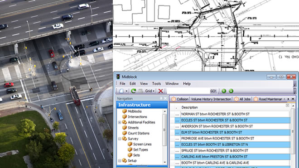Pin the Navigation panel
Screen dimensions: 299x168
[x=161, y=98]
